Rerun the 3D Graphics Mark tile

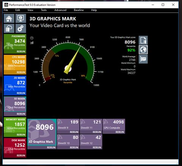[x=51, y=147]
